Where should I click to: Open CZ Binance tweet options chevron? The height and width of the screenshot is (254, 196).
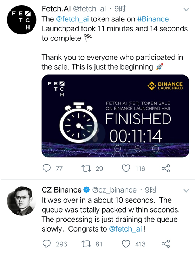click(x=186, y=190)
